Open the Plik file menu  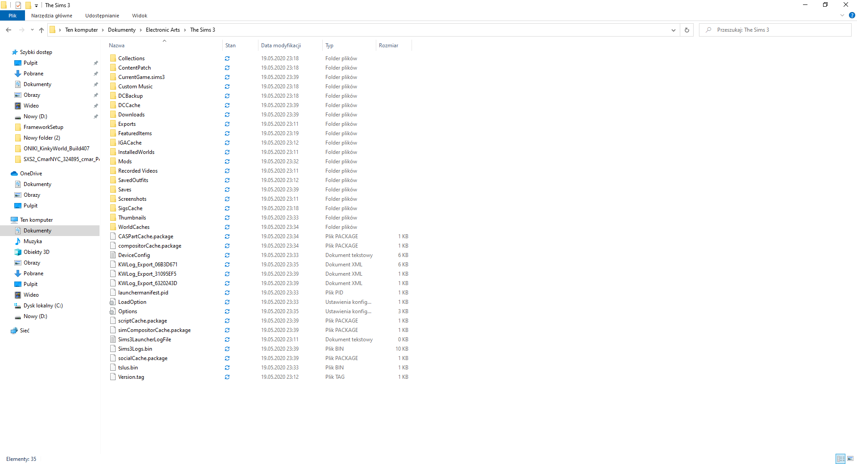click(12, 16)
